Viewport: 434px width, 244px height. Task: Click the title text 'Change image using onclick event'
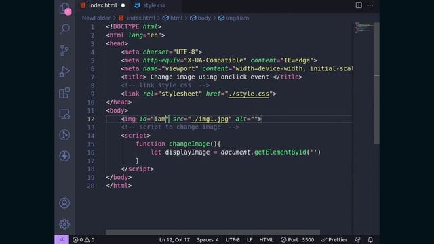[210, 77]
